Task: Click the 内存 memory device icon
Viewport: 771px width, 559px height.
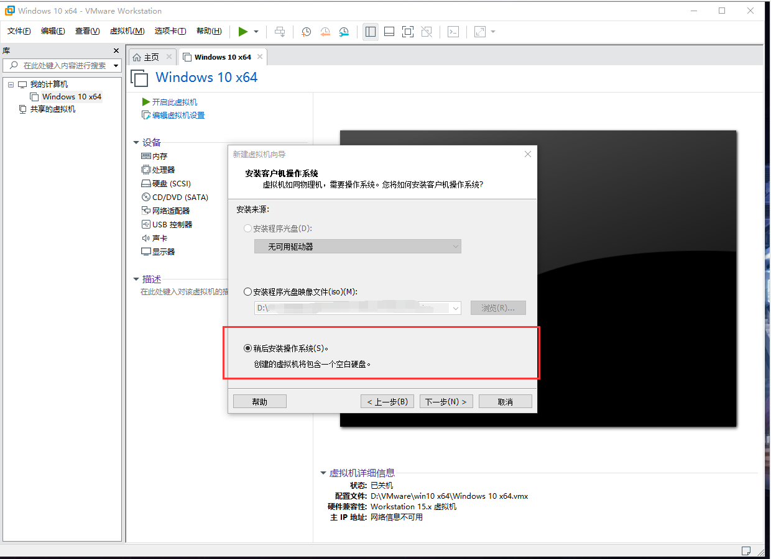Action: (x=146, y=157)
